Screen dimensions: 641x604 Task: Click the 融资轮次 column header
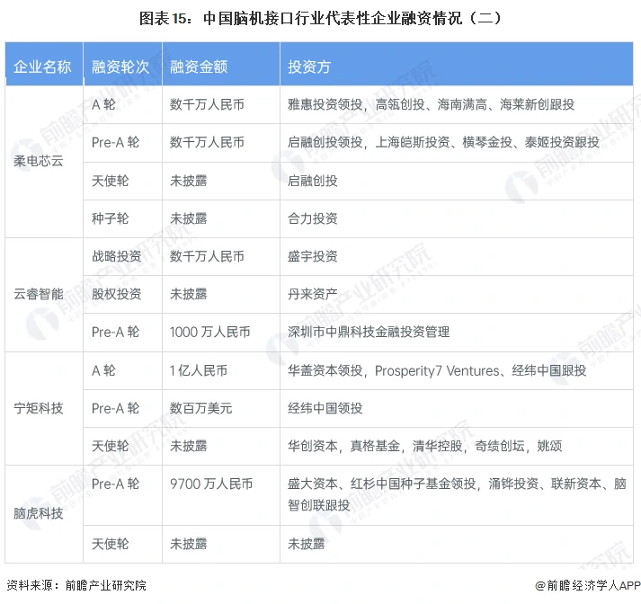116,67
